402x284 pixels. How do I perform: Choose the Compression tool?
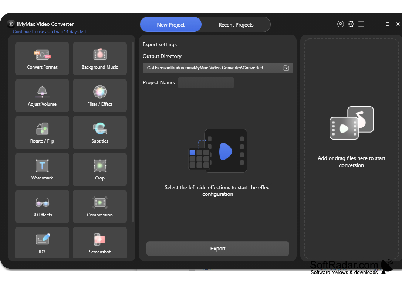click(100, 206)
